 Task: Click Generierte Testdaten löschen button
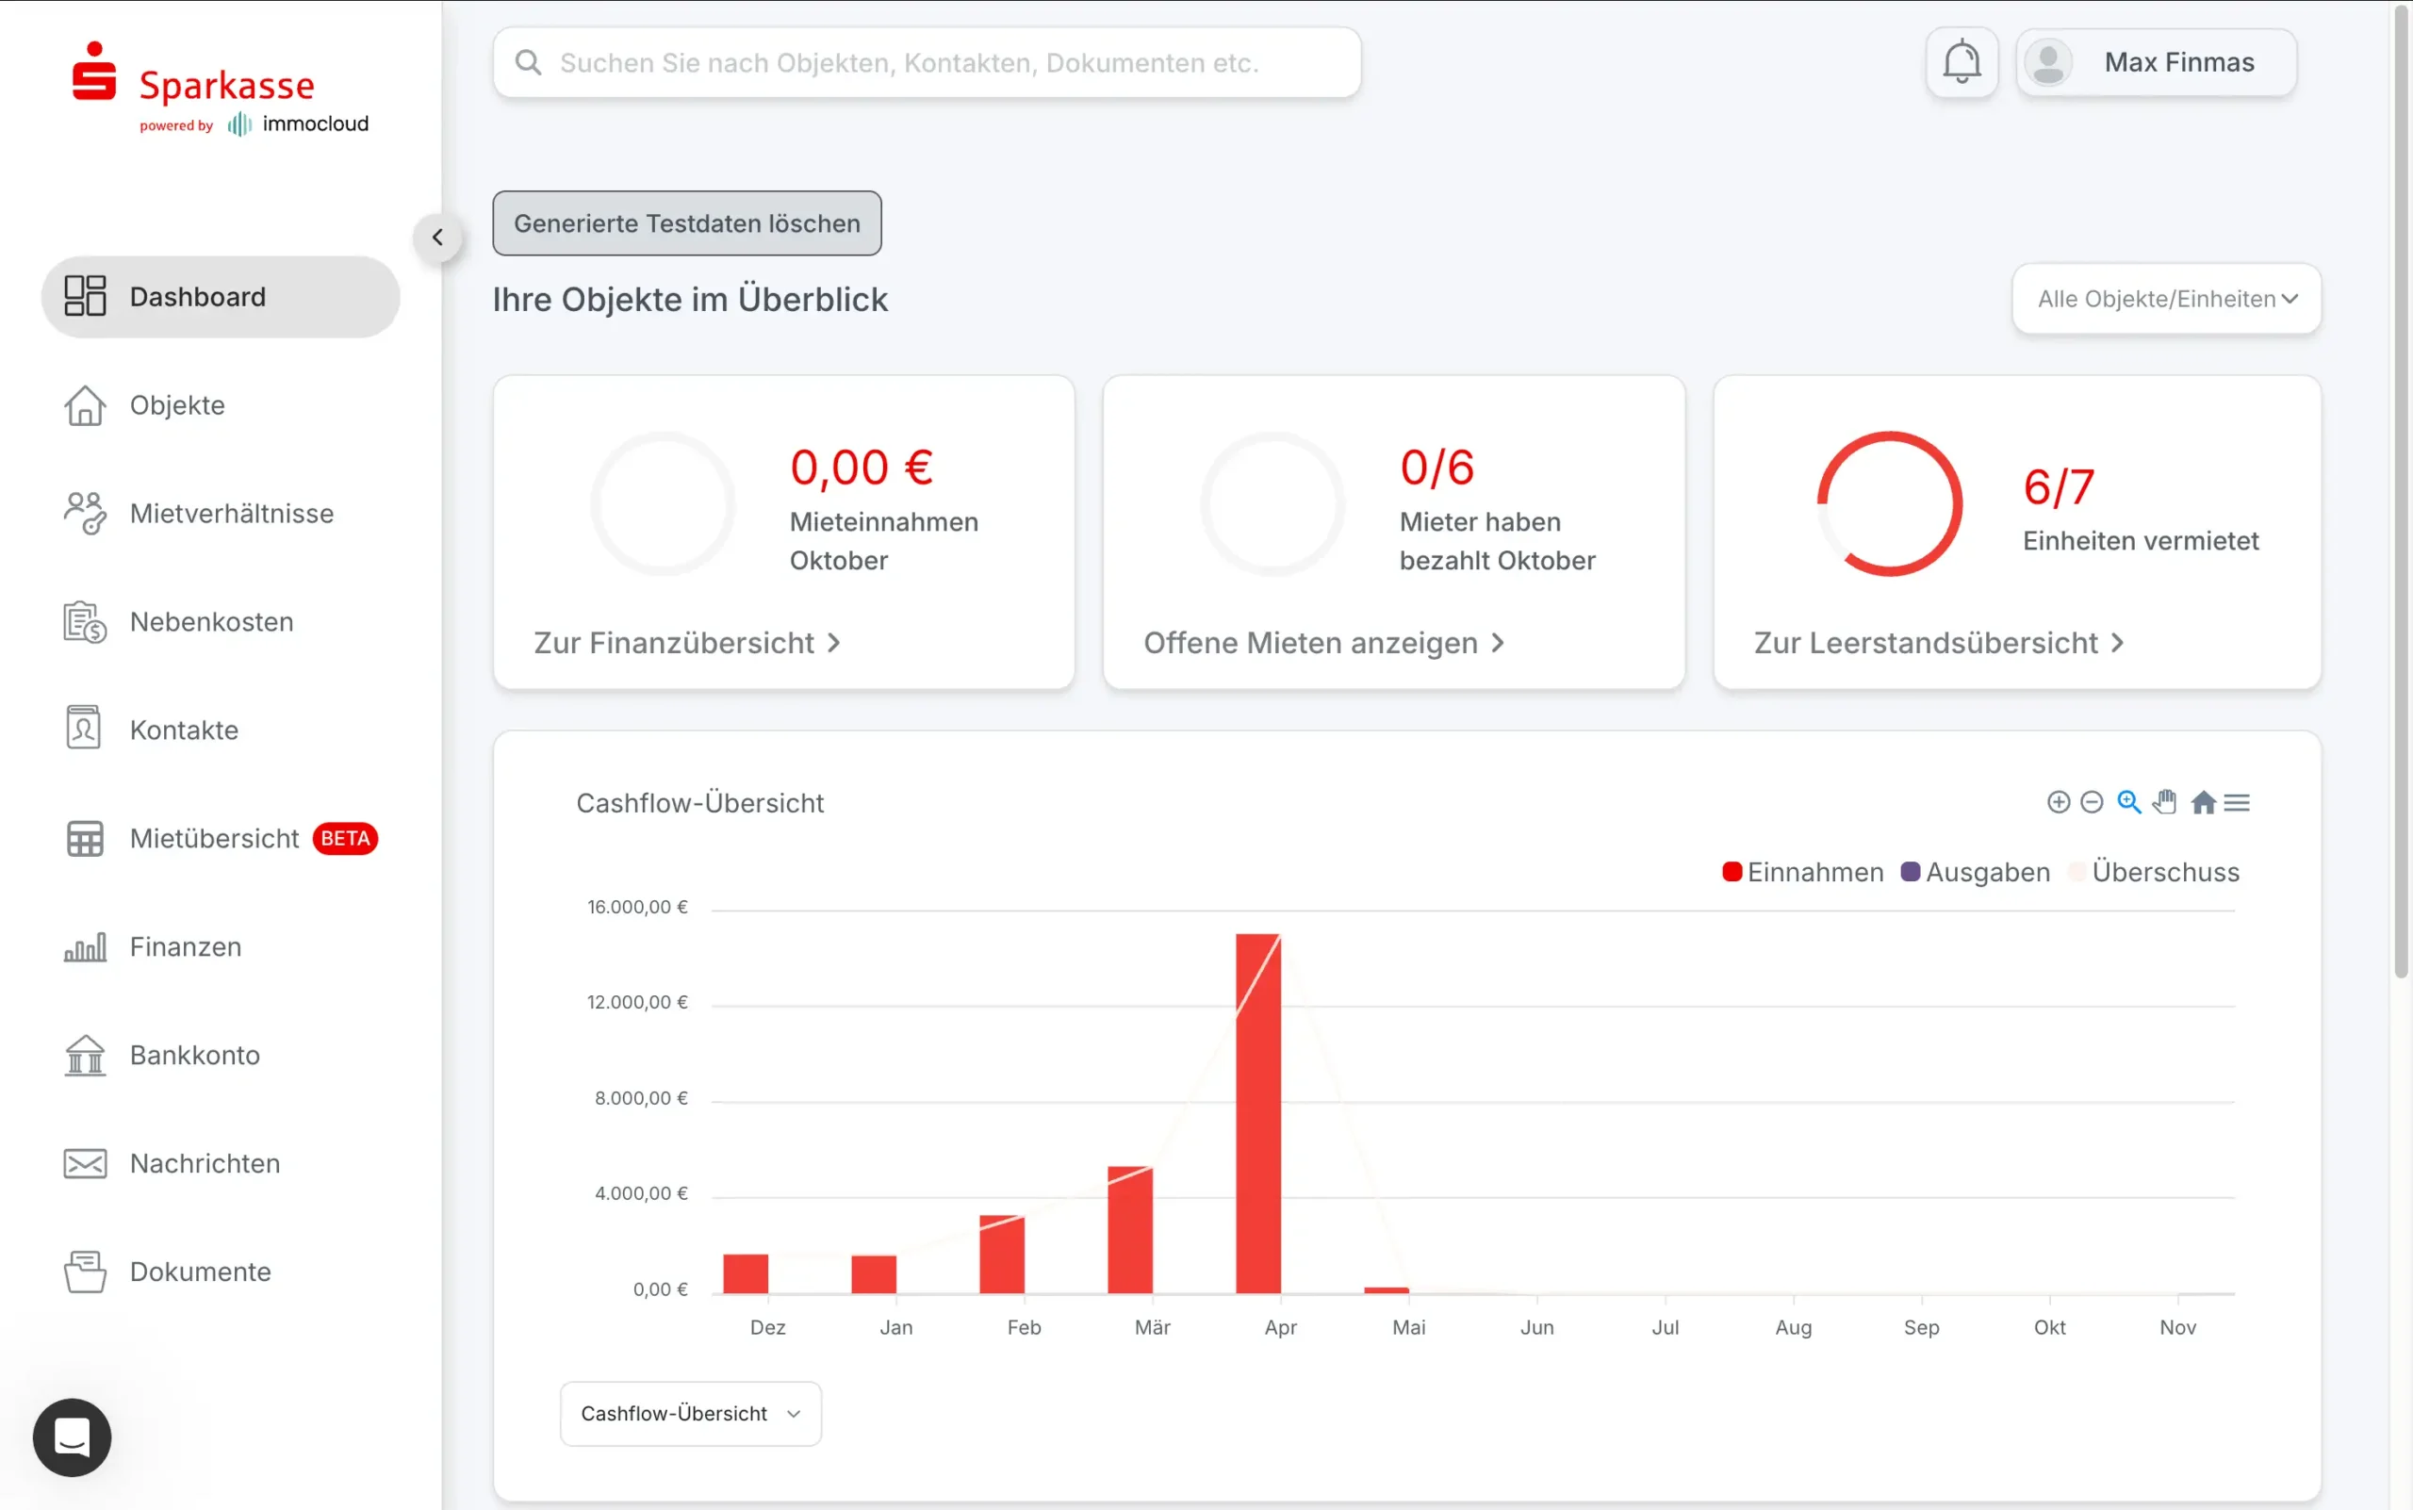pos(686,223)
